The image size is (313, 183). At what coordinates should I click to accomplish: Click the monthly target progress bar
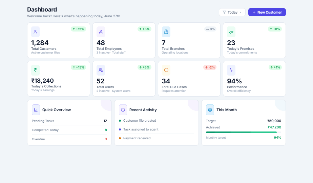pos(243,132)
